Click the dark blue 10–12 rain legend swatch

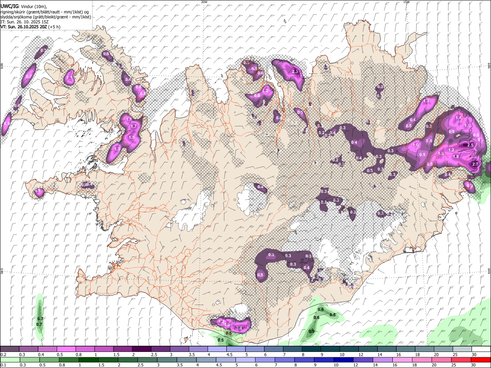[343, 360]
